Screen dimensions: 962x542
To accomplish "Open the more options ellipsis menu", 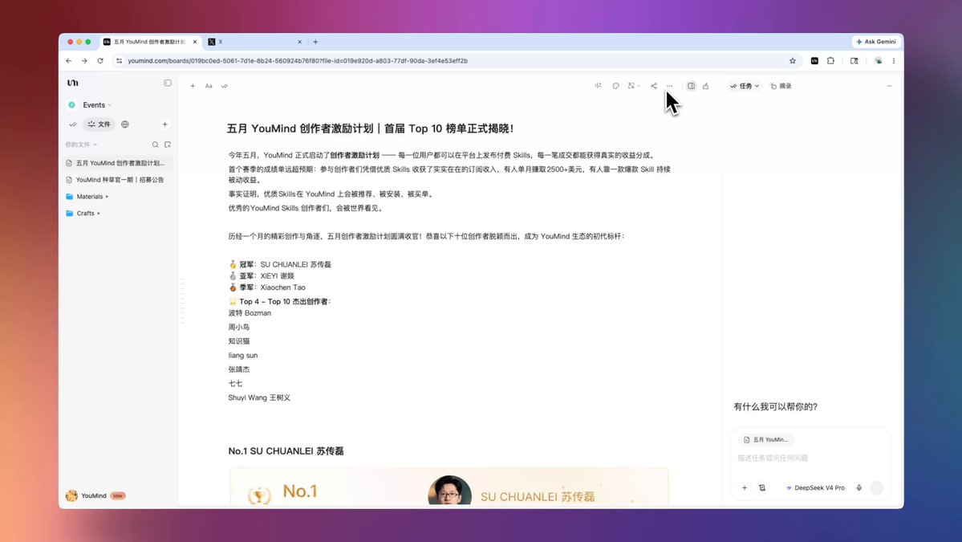I will pyautogui.click(x=669, y=86).
